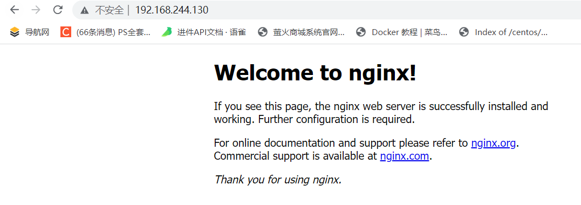Screen dimensions: 581x205
Task: Click the not-secure warning triangle icon
Action: tap(85, 10)
